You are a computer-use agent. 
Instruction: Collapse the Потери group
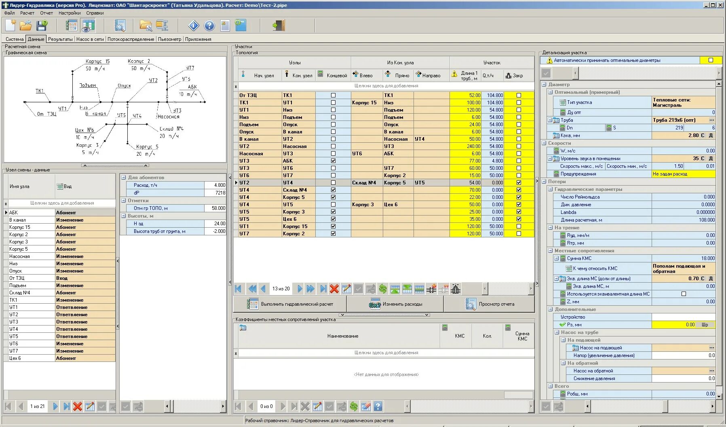[544, 182]
